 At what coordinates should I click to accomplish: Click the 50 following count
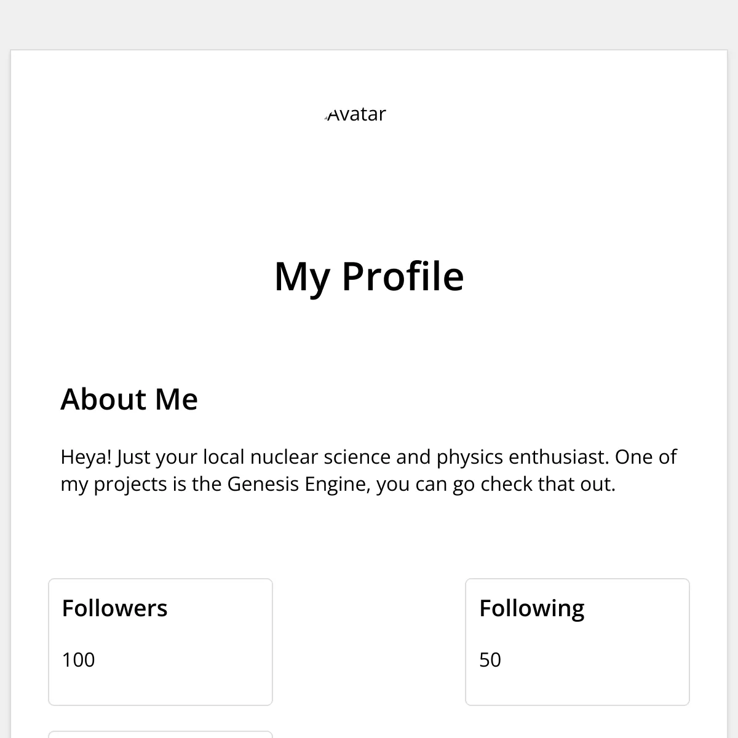pyautogui.click(x=490, y=660)
